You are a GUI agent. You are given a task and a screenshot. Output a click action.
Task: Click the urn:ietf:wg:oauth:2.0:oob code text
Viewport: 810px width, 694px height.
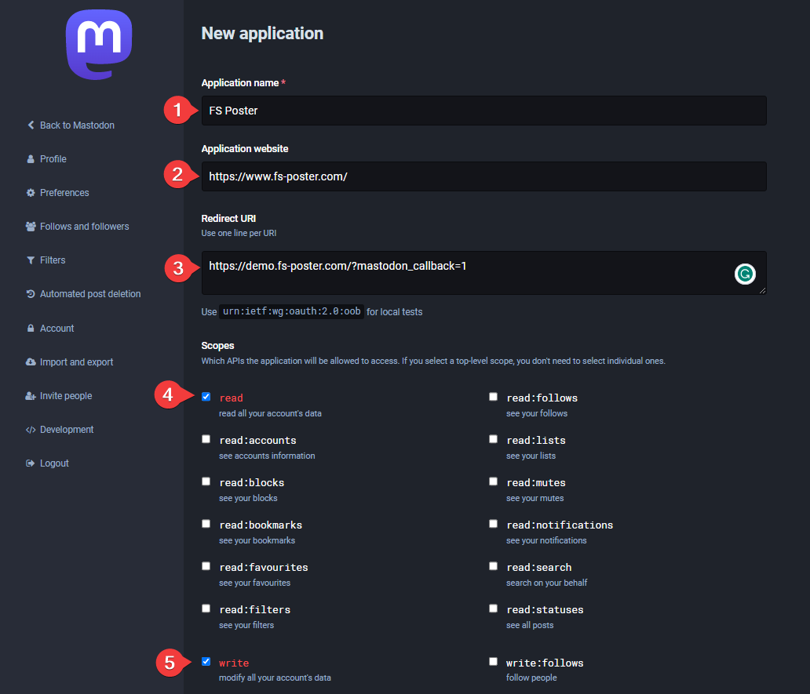click(291, 311)
